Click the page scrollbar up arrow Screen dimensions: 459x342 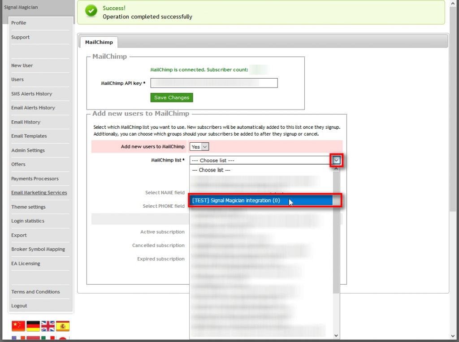tap(454, 4)
